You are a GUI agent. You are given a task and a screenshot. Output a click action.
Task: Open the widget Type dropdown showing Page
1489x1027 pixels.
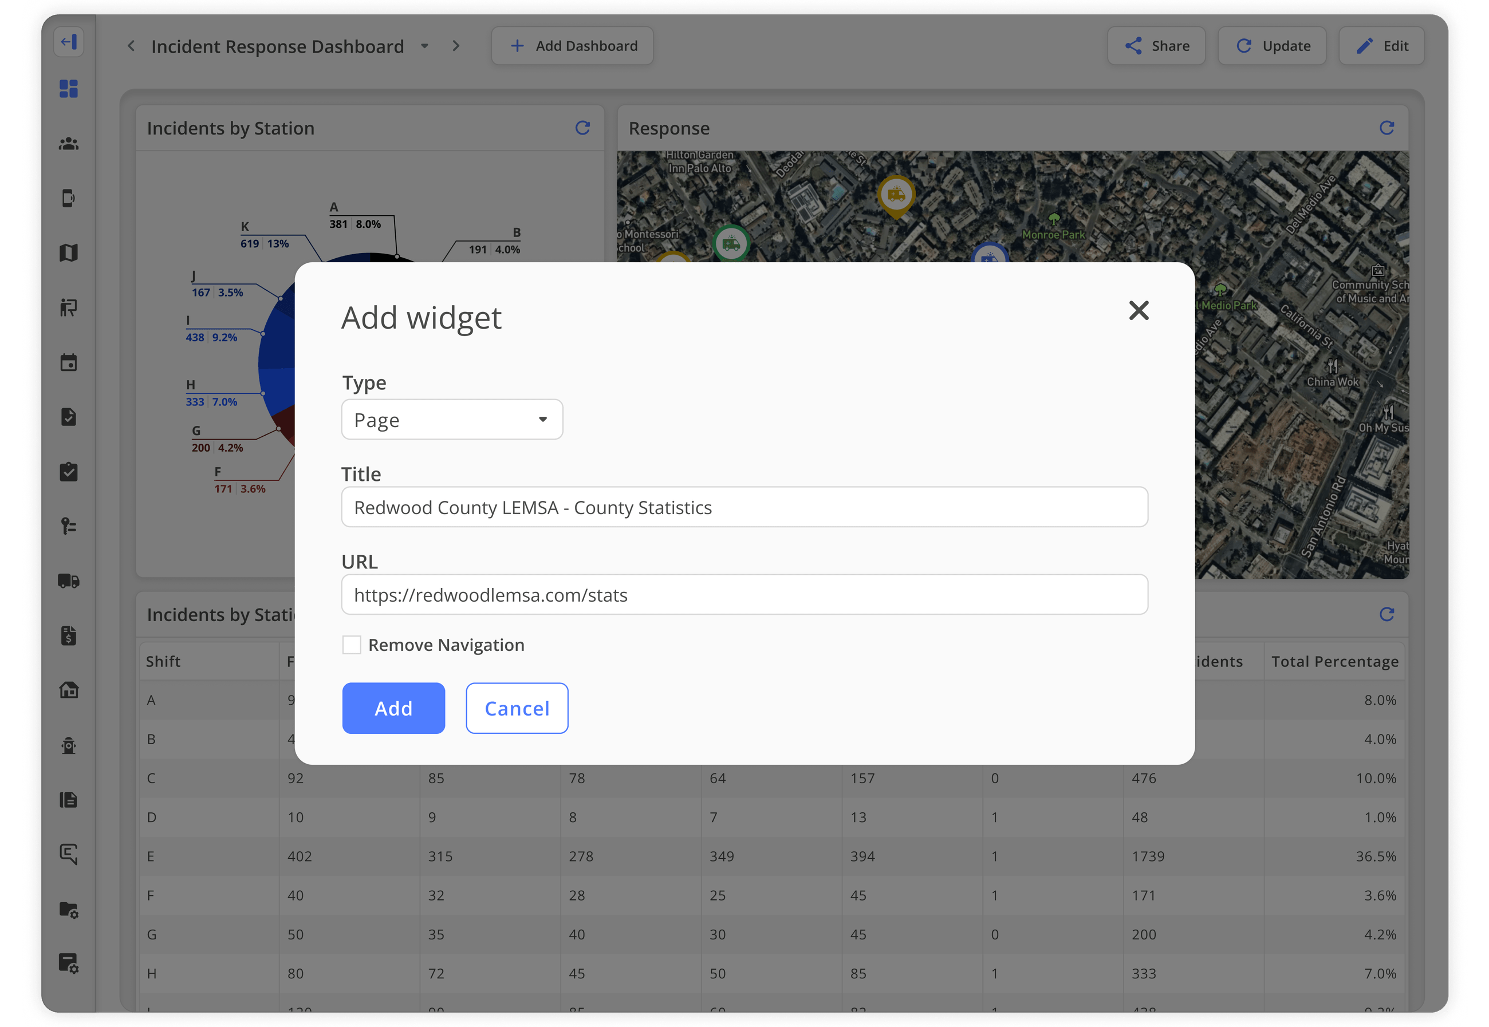[x=452, y=419]
